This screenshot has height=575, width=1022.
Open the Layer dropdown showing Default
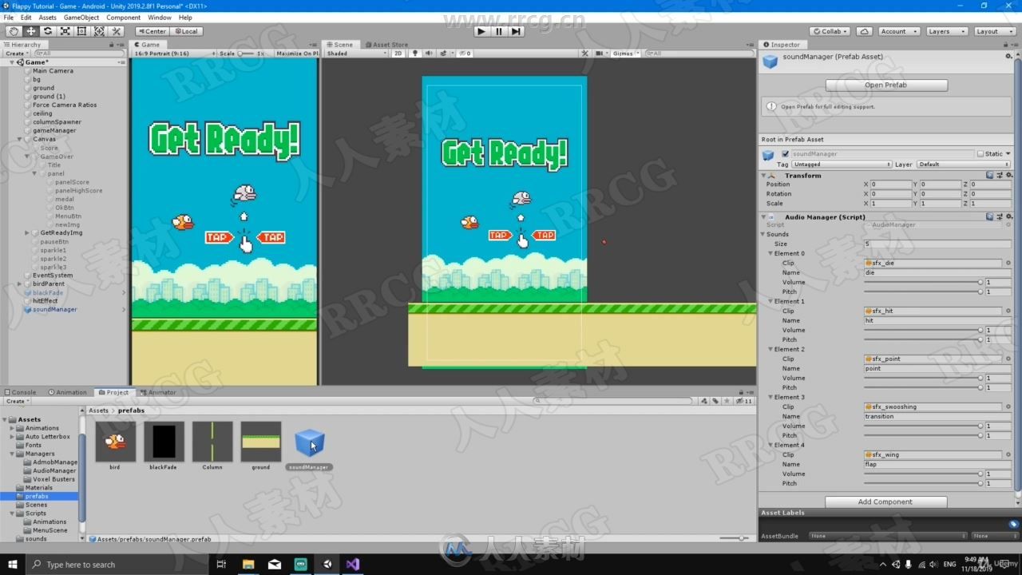964,164
